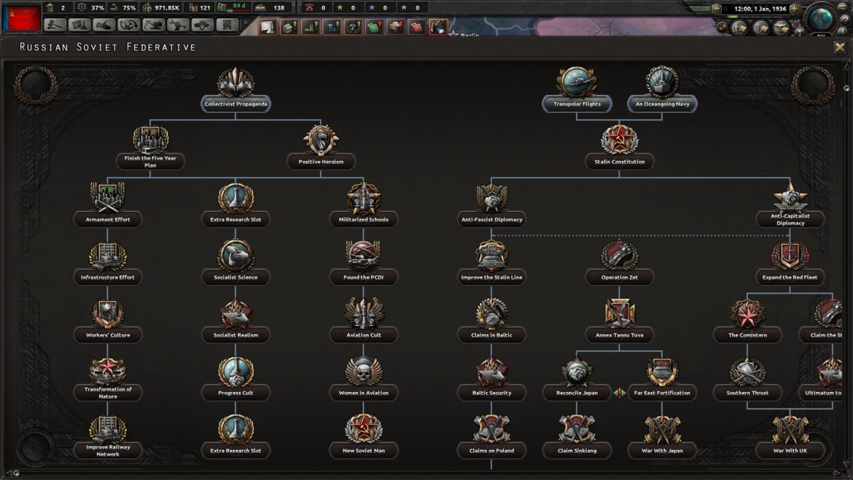This screenshot has width=853, height=480.
Task: Open the help question mark
Action: click(844, 18)
